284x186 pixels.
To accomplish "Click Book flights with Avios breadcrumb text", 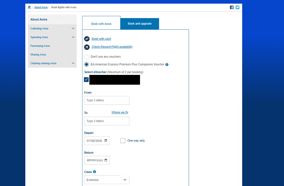I will (64, 7).
